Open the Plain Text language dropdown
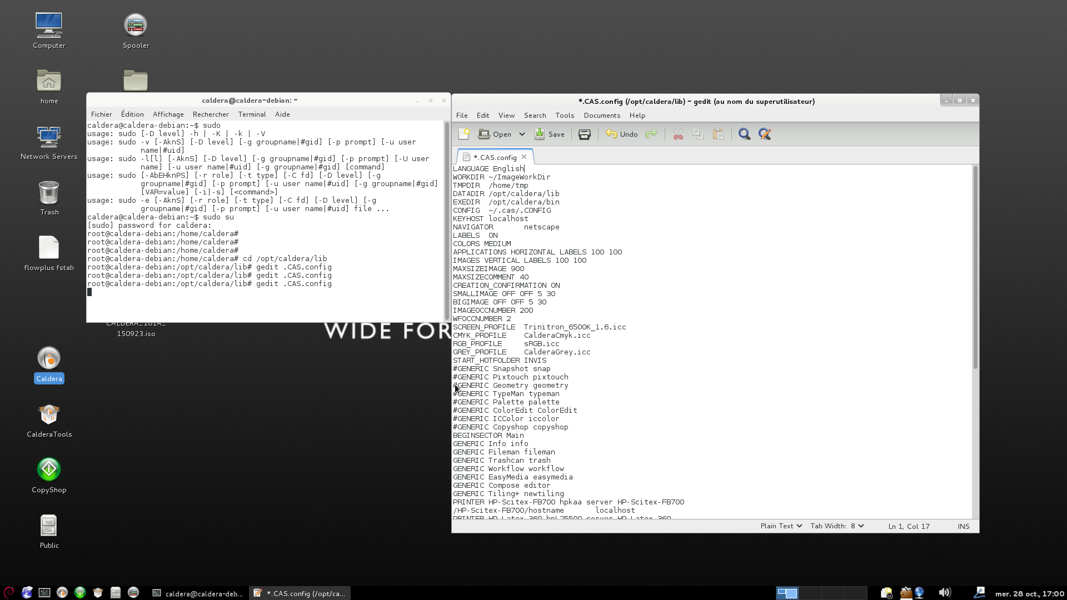 [x=781, y=526]
